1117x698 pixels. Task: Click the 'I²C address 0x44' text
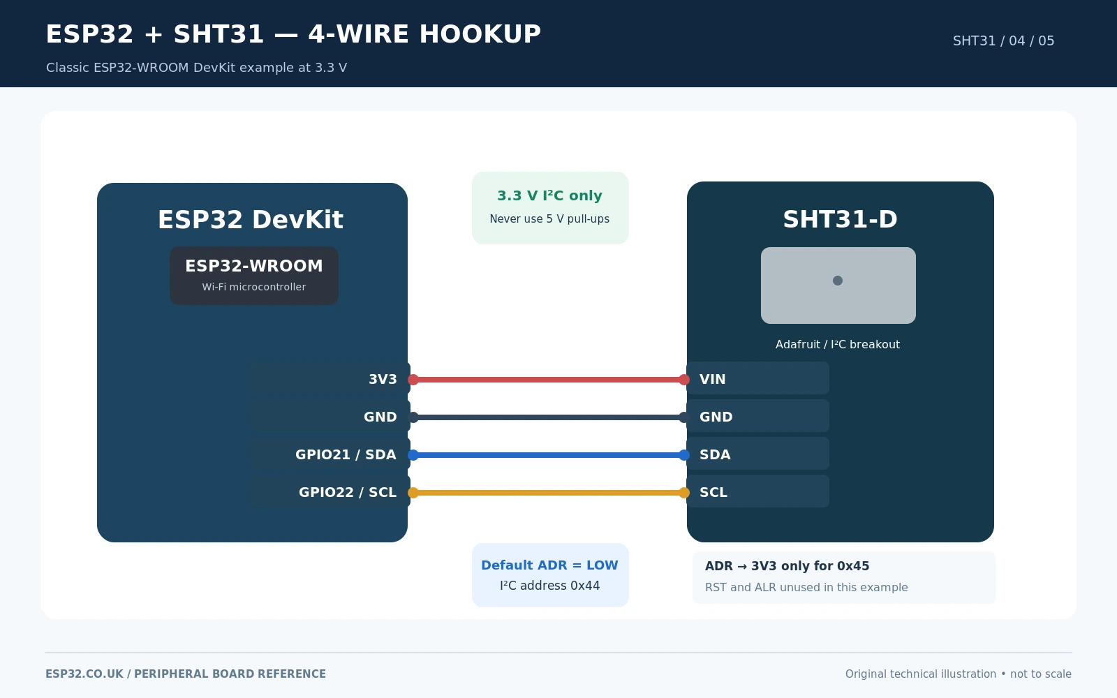point(550,586)
